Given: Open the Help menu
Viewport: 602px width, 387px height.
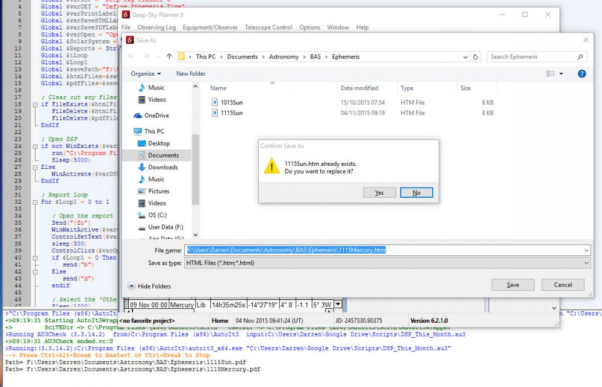Looking at the screenshot, I should point(362,27).
